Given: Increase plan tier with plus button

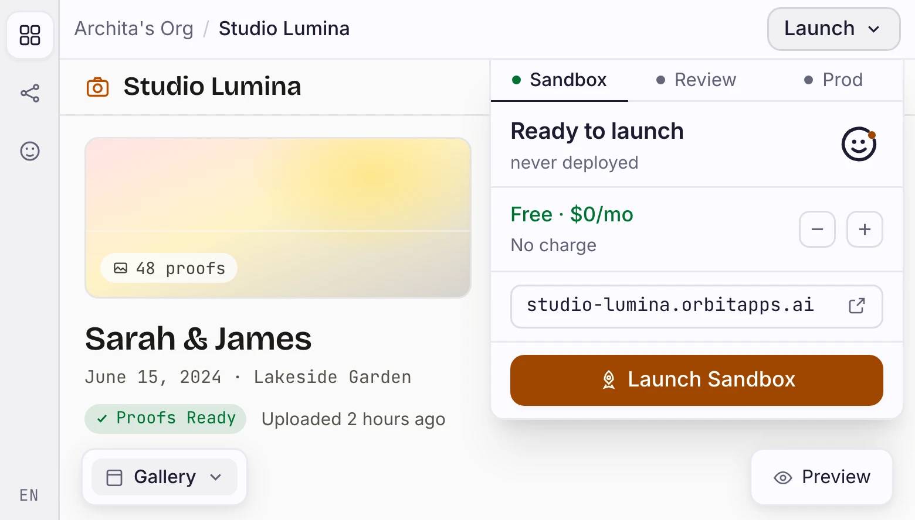Looking at the screenshot, I should [865, 230].
